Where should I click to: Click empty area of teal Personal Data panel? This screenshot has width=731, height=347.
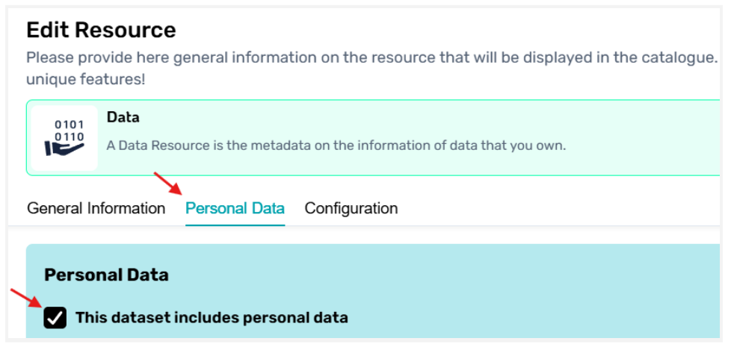[x=523, y=291]
